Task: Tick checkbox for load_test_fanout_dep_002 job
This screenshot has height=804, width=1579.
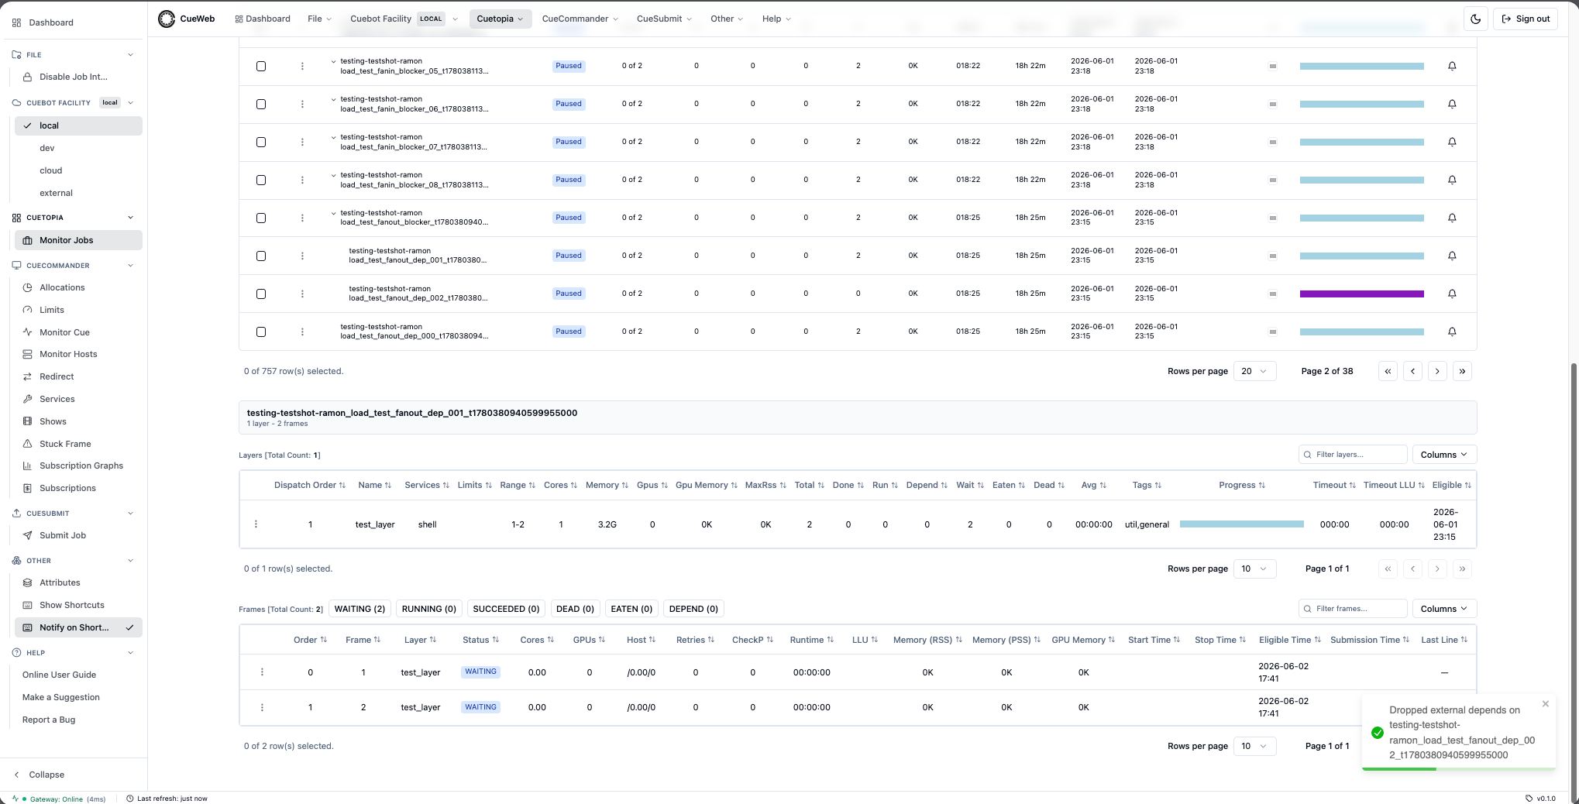Action: click(261, 294)
